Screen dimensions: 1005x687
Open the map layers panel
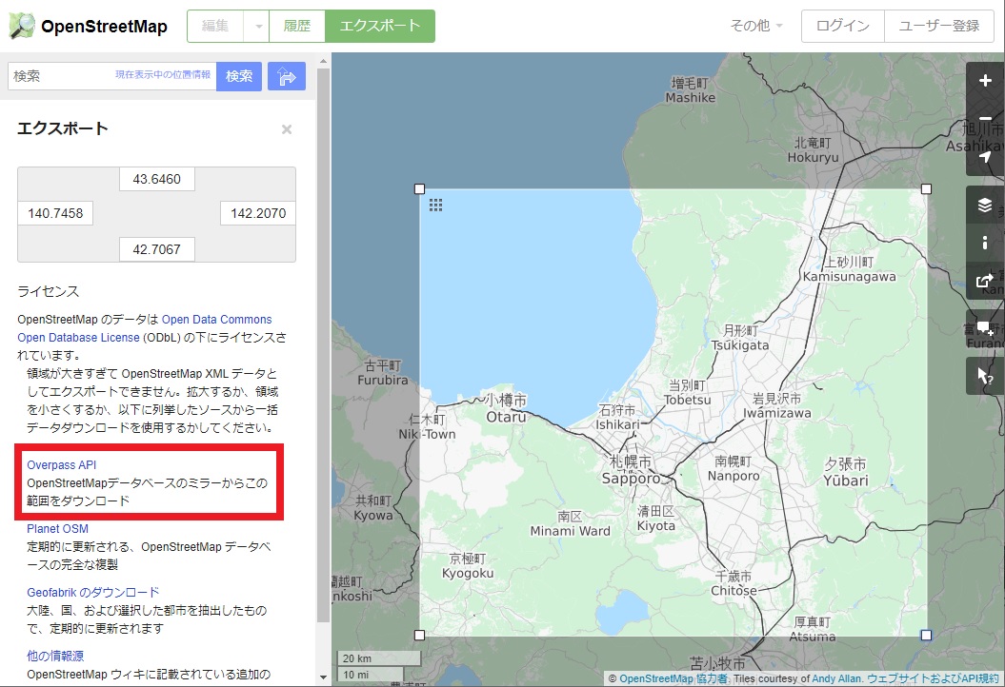(985, 204)
